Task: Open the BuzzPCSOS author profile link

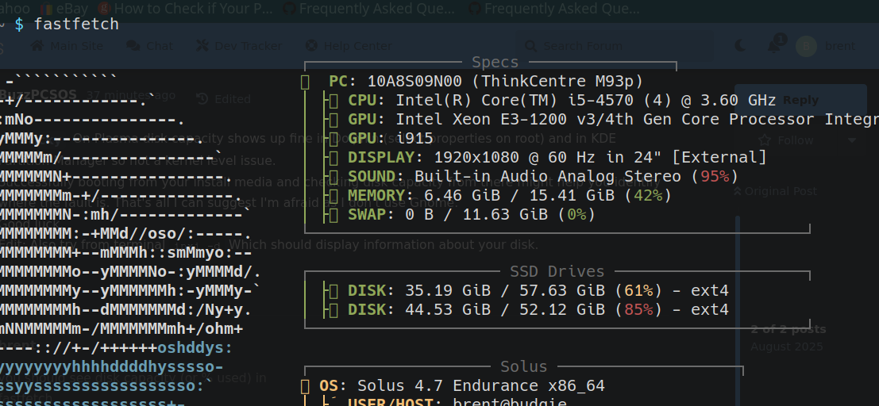Action: [38, 94]
